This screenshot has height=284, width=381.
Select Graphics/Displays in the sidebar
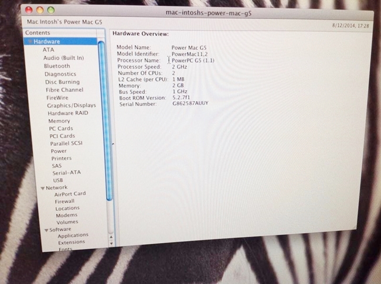click(71, 105)
